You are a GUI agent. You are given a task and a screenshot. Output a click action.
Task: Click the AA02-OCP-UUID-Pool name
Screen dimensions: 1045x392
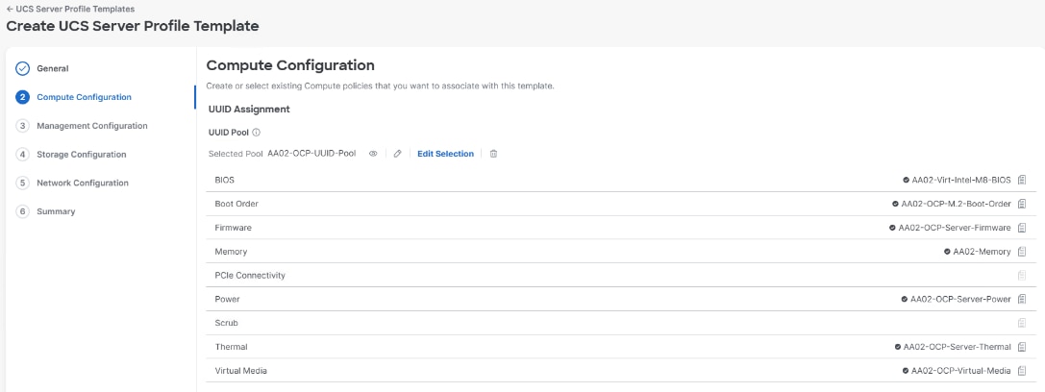pyautogui.click(x=311, y=154)
